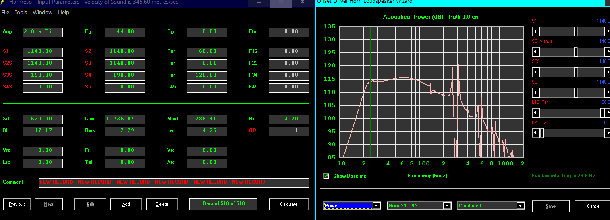Click the left arrow of the S3 slider
Screen dimensions: 610x220
pos(535,92)
